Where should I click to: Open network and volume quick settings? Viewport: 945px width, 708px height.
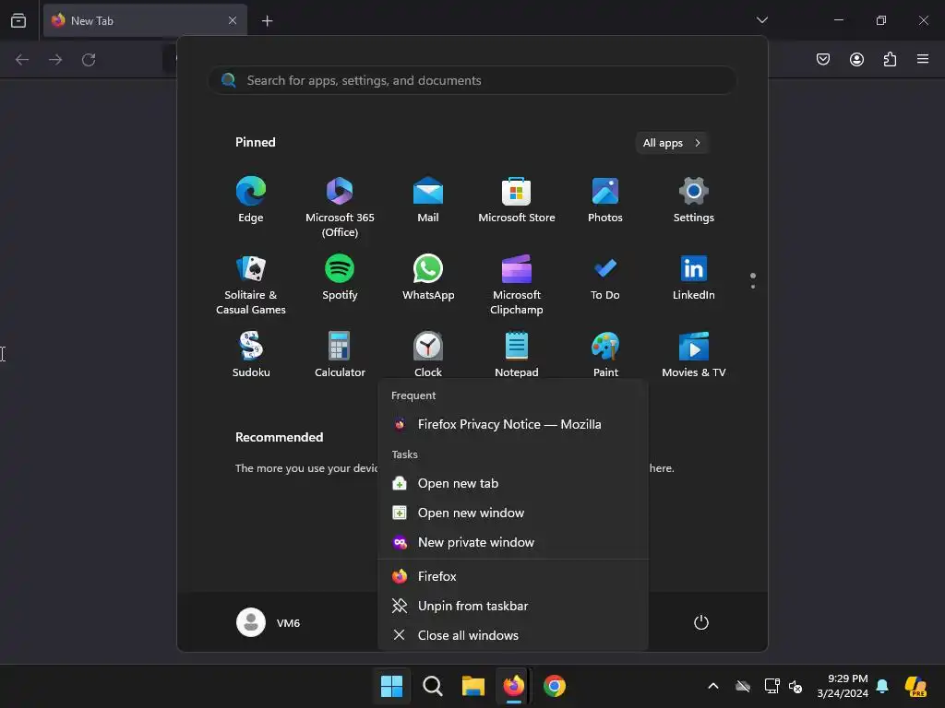783,686
